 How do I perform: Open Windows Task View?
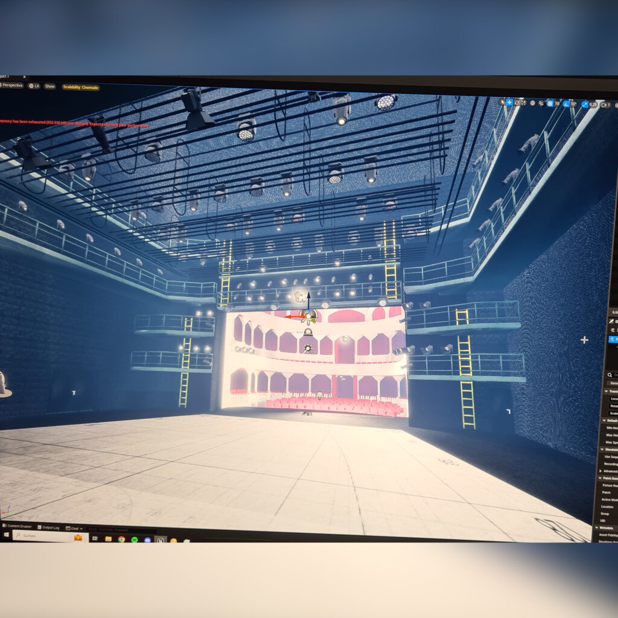(95, 538)
